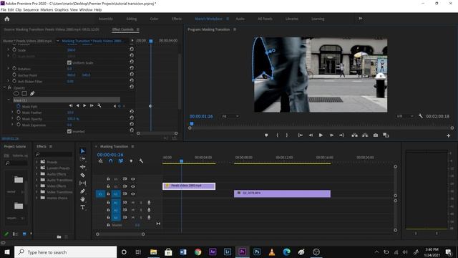This screenshot has height=258, width=458.
Task: Toggle top video track output eye
Action: click(x=133, y=179)
